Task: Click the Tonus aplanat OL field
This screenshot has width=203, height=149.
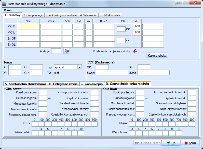Action: point(36,67)
